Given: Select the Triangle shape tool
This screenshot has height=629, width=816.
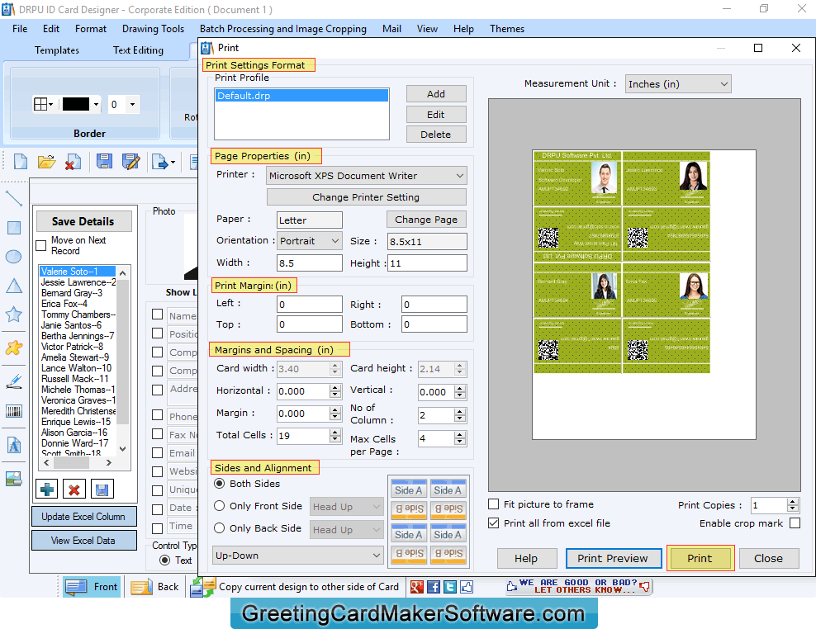Looking at the screenshot, I should pyautogui.click(x=13, y=286).
